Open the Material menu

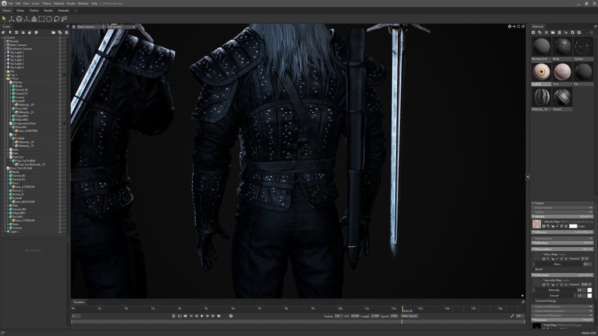click(59, 3)
